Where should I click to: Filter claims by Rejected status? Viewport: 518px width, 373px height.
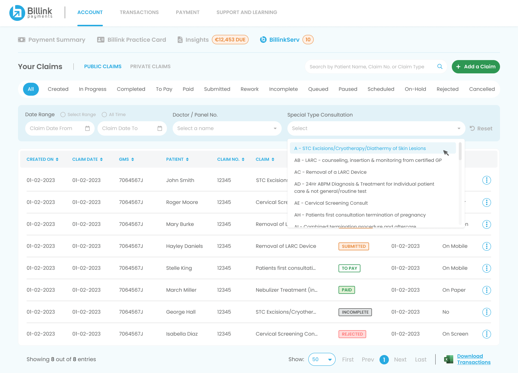tap(447, 89)
